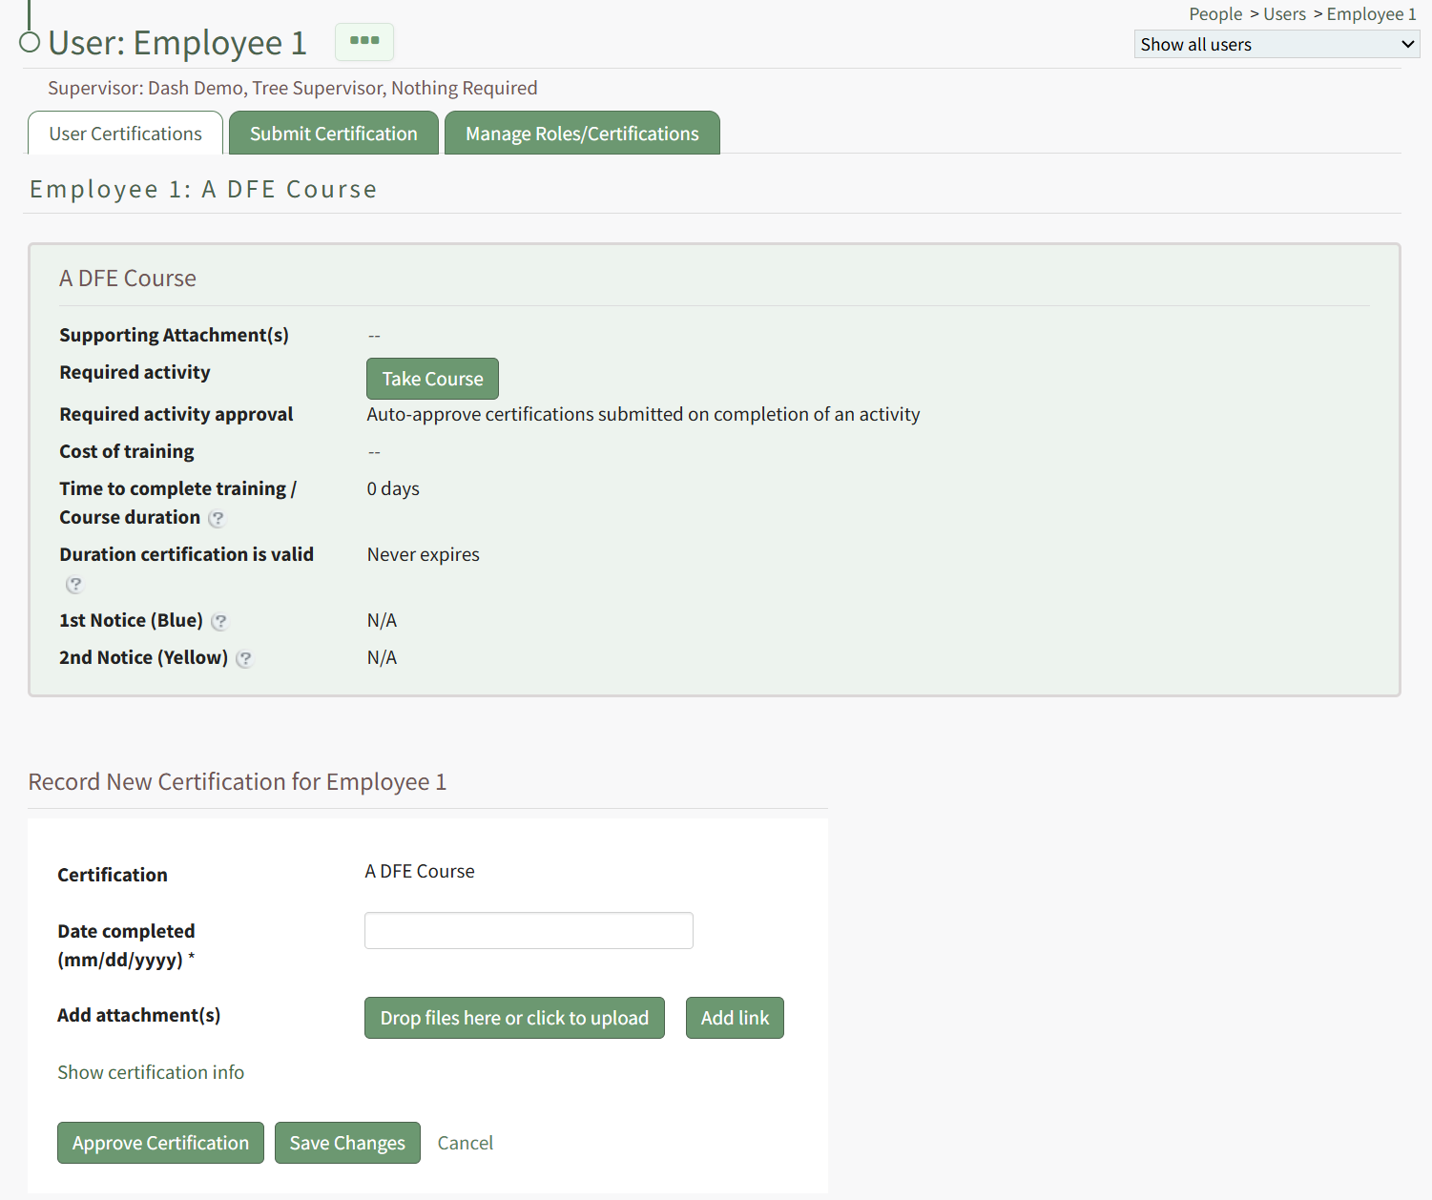Navigate to People in the breadcrumb
The height and width of the screenshot is (1200, 1432).
click(x=1214, y=14)
